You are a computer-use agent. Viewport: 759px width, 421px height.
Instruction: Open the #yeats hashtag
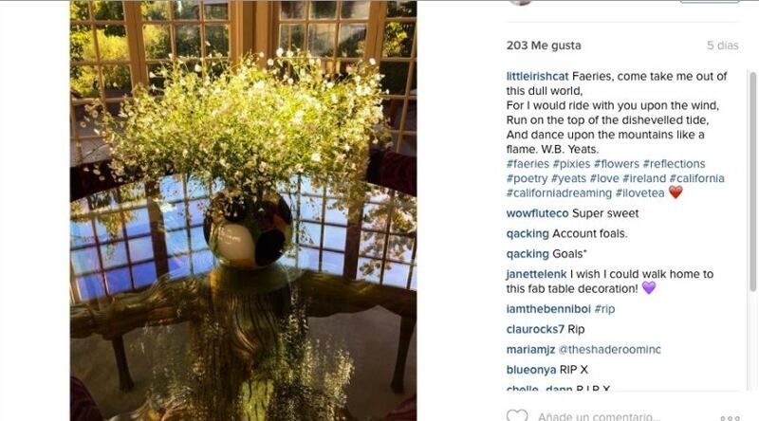click(x=568, y=178)
